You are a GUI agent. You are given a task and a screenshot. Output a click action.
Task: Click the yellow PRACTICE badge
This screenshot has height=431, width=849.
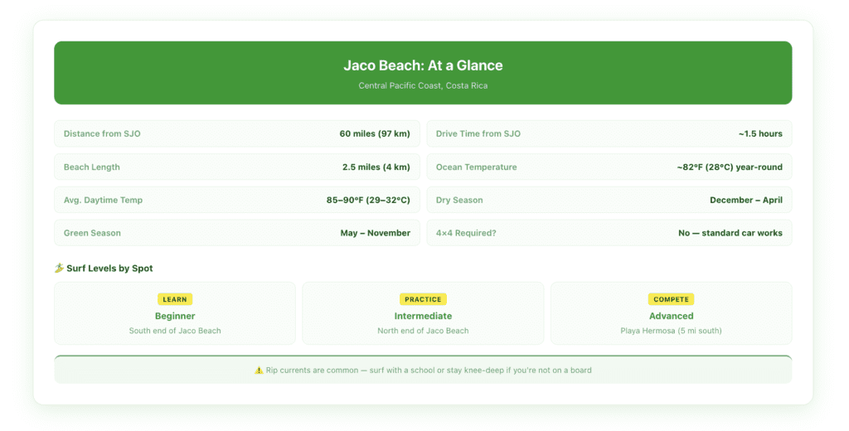click(x=423, y=299)
